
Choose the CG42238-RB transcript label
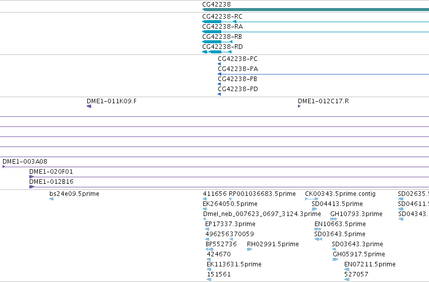click(x=222, y=37)
